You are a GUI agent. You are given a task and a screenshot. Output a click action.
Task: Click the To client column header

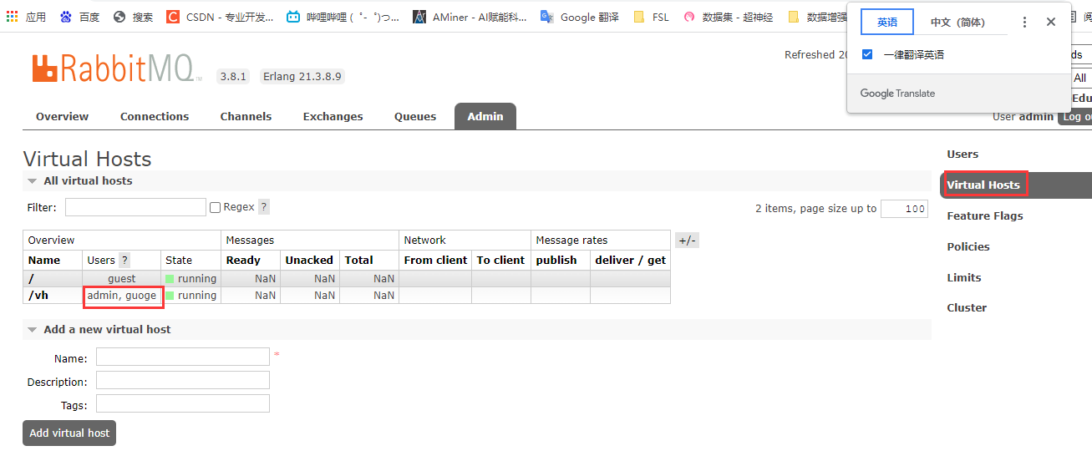click(x=501, y=261)
